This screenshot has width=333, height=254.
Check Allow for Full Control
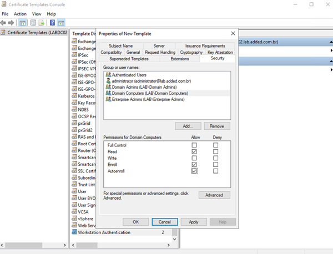click(194, 145)
